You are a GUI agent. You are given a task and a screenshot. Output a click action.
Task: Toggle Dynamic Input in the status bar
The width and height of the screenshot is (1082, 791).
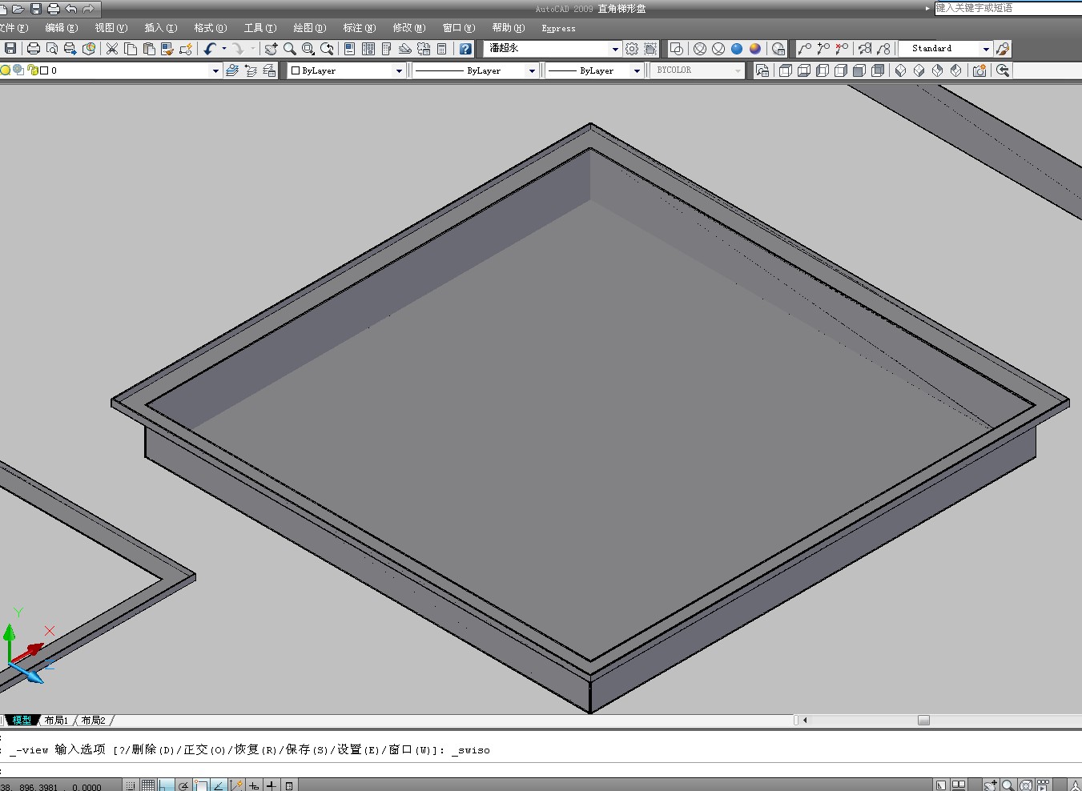click(x=254, y=785)
